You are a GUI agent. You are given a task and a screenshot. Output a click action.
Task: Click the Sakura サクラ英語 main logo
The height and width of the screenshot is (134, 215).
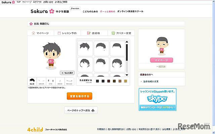[50, 11]
